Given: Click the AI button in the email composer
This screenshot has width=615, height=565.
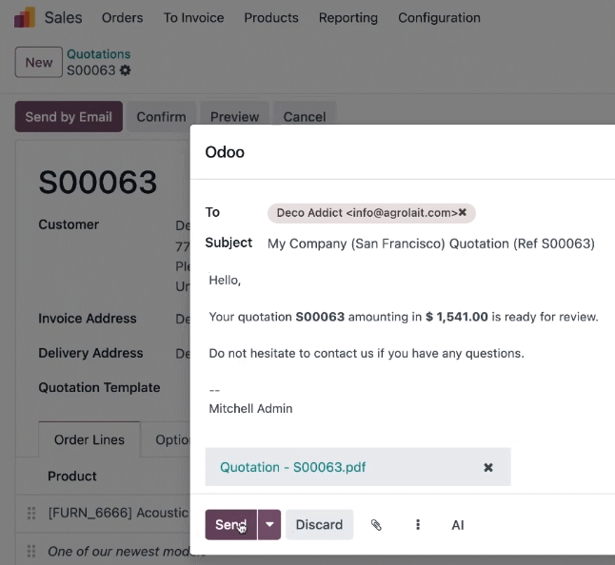Looking at the screenshot, I should pyautogui.click(x=458, y=525).
